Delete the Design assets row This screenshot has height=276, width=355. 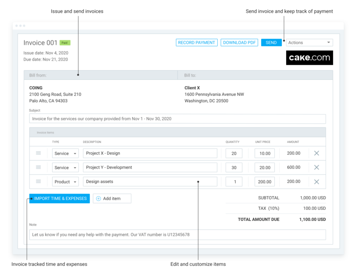[316, 181]
